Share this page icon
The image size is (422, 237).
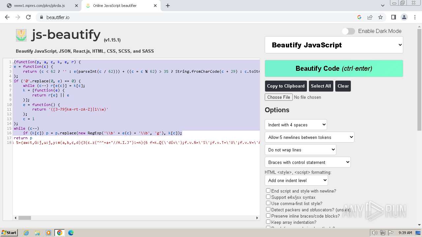point(370,17)
